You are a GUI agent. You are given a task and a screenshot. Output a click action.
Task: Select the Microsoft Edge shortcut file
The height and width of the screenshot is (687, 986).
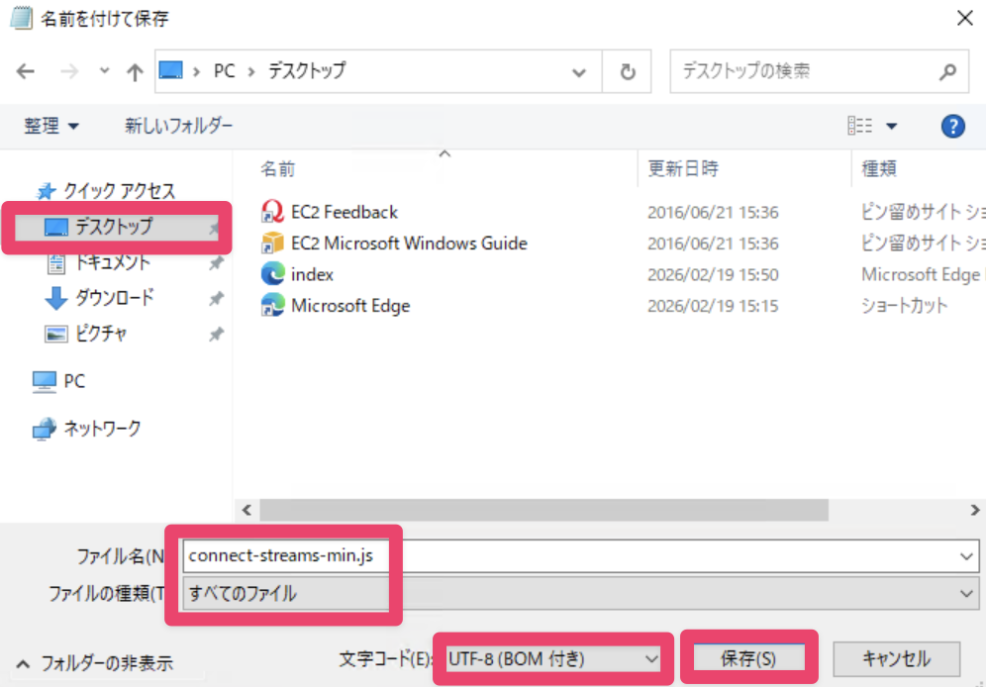pyautogui.click(x=349, y=306)
